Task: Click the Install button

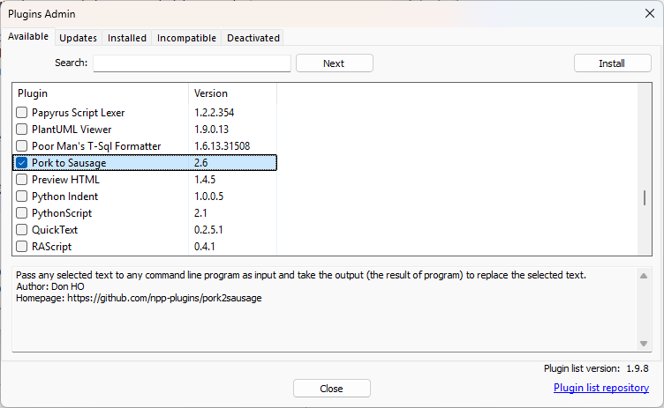Action: pos(612,63)
